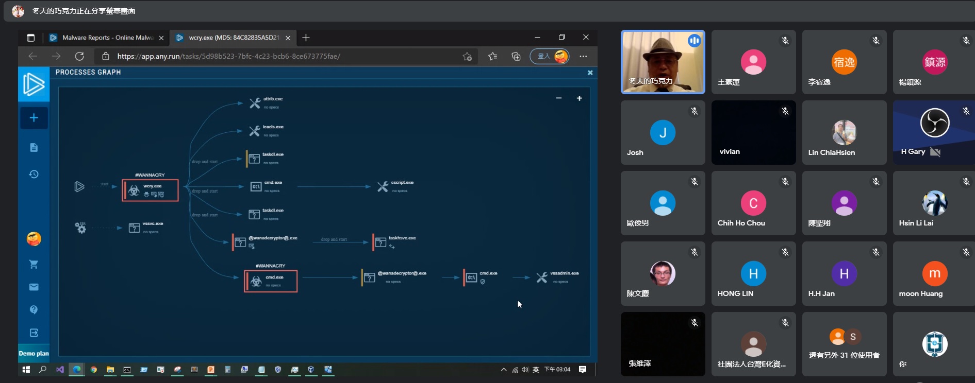Open a new browser tab

pyautogui.click(x=306, y=38)
